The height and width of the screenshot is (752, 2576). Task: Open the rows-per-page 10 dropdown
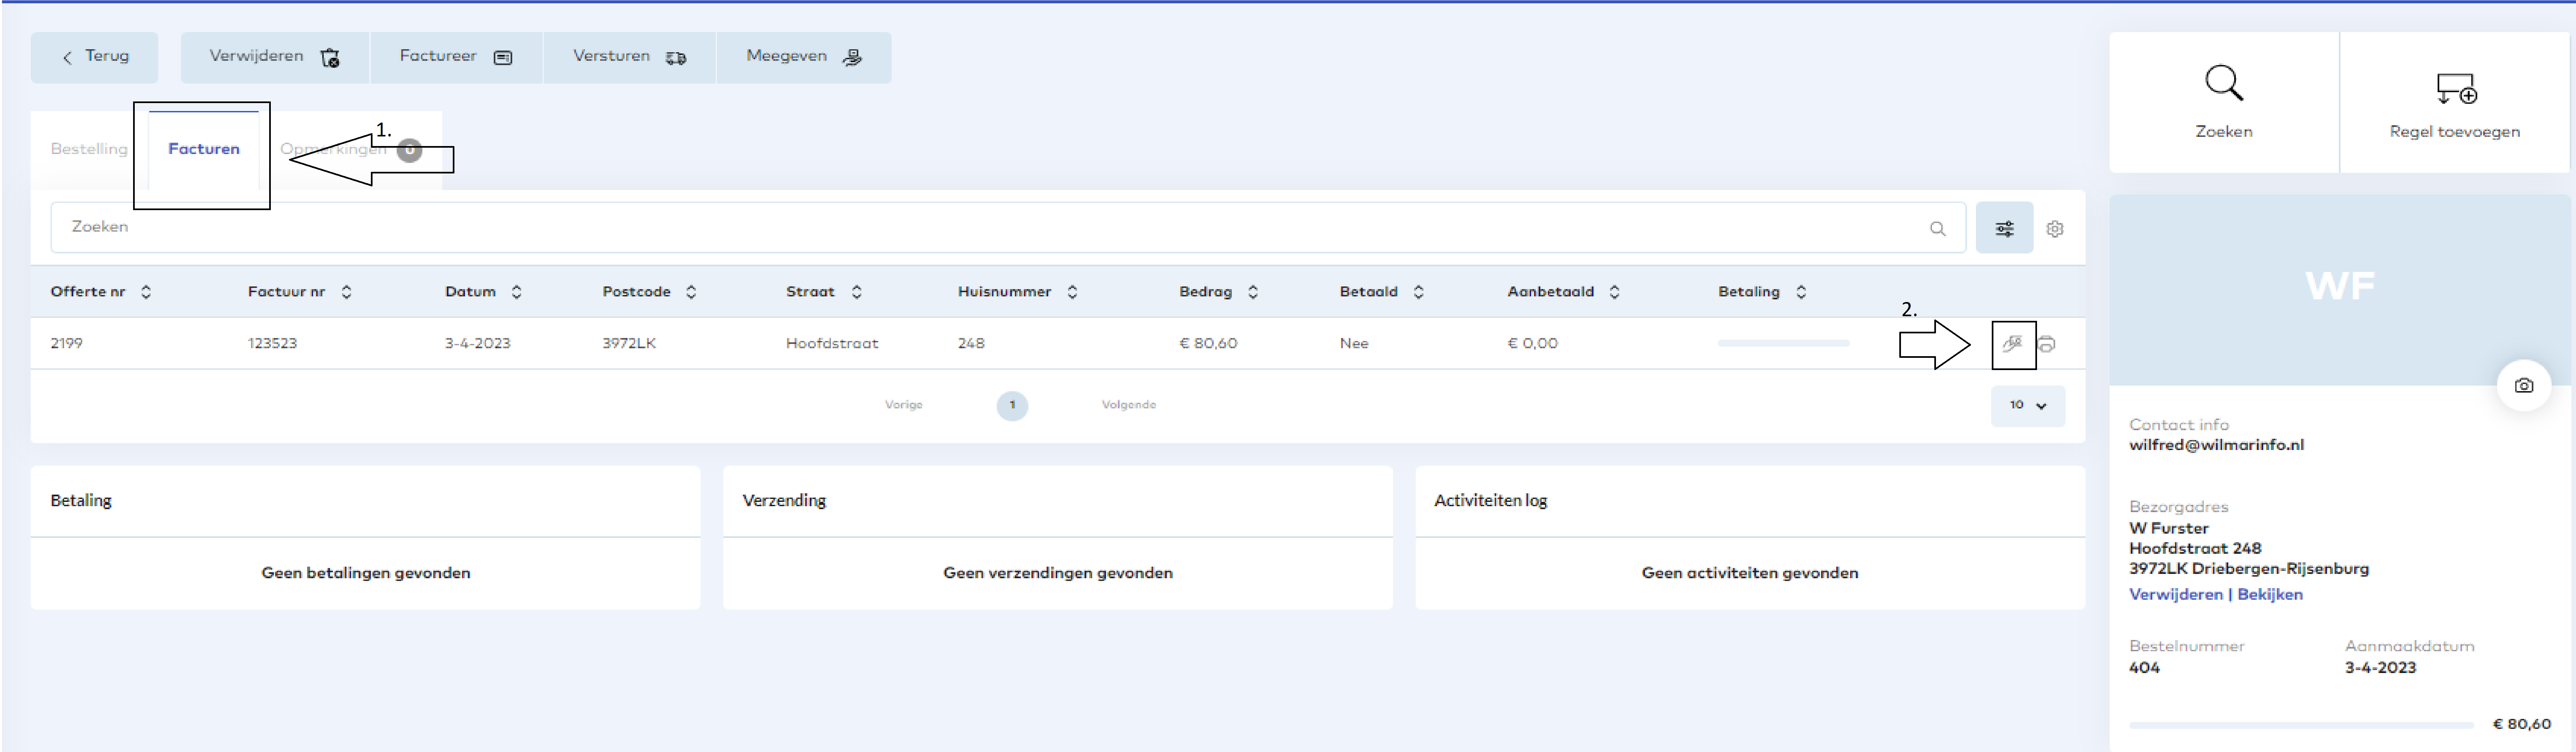point(2027,405)
